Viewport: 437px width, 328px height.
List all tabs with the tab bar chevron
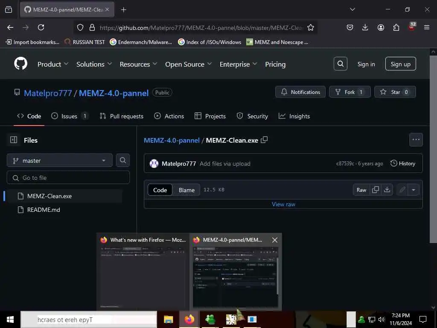[x=352, y=9]
